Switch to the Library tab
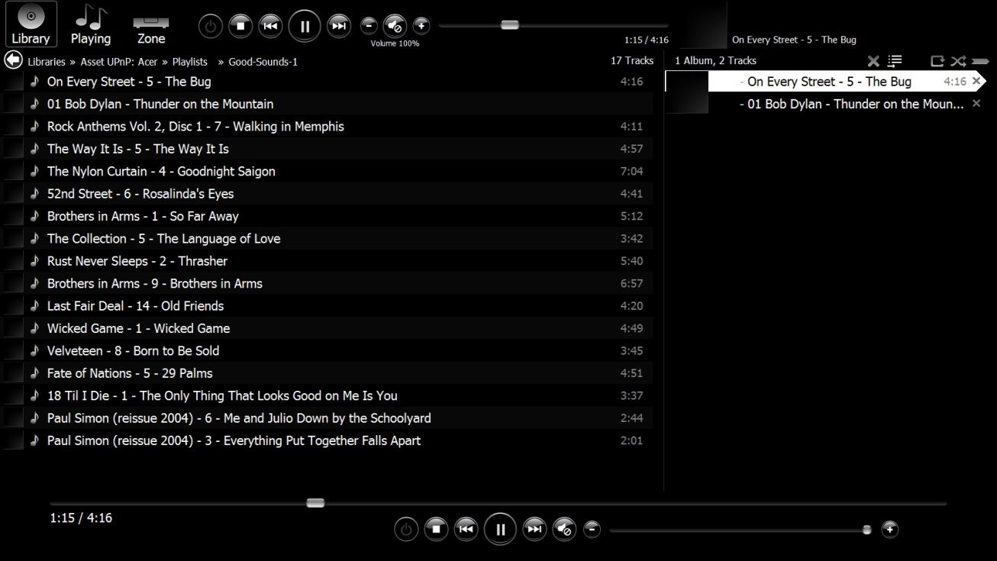This screenshot has height=561, width=997. [x=31, y=24]
